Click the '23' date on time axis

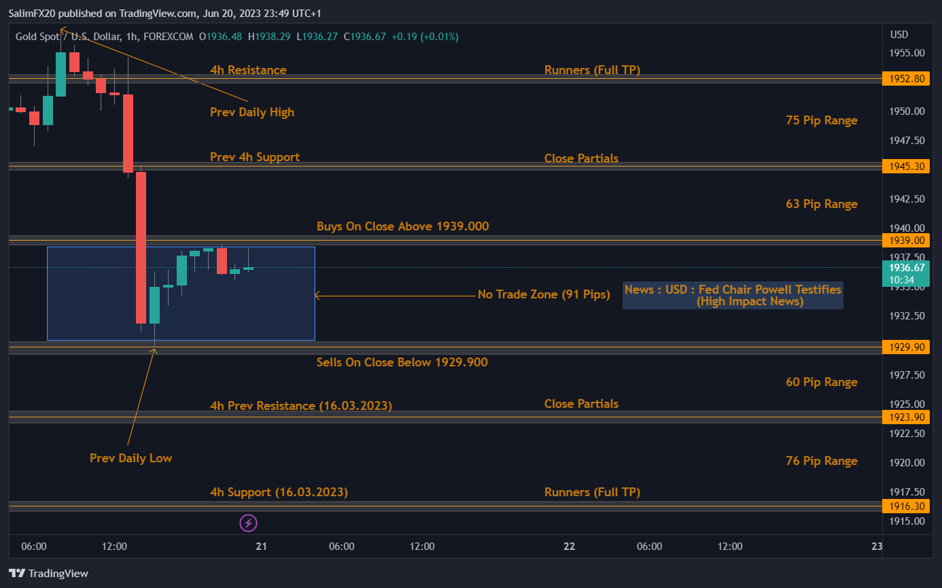(x=877, y=547)
